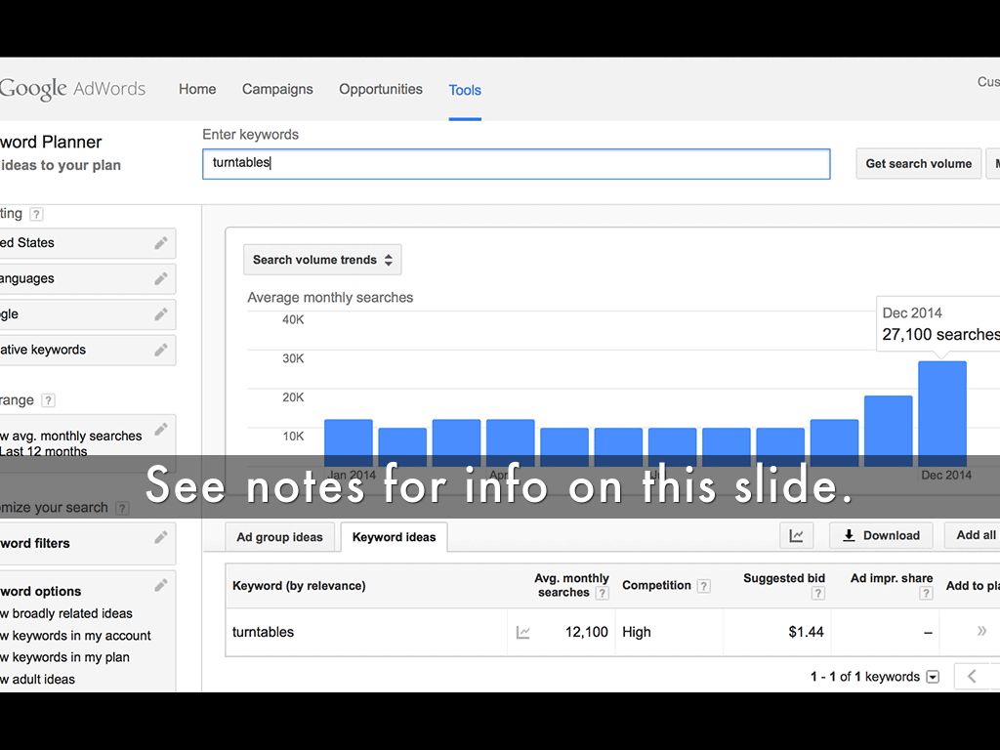
Task: Click the Enter keywords text field
Action: pos(516,163)
